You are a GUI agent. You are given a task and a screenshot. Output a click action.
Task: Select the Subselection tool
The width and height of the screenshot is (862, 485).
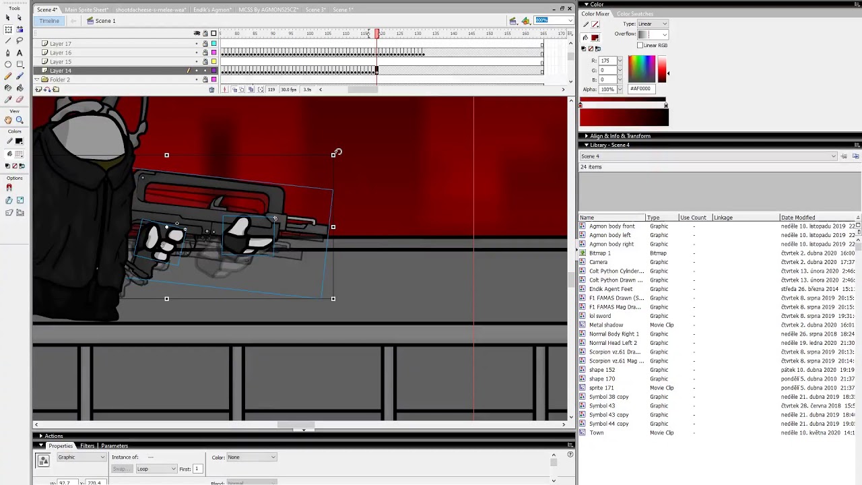20,18
